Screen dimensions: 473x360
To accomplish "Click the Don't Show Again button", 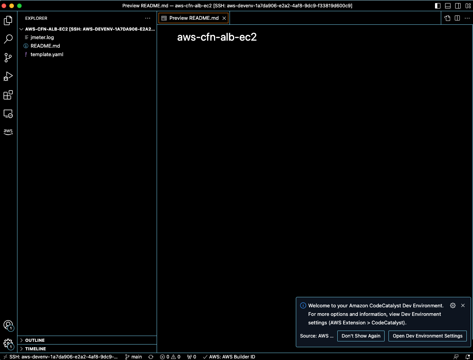I will pos(361,336).
